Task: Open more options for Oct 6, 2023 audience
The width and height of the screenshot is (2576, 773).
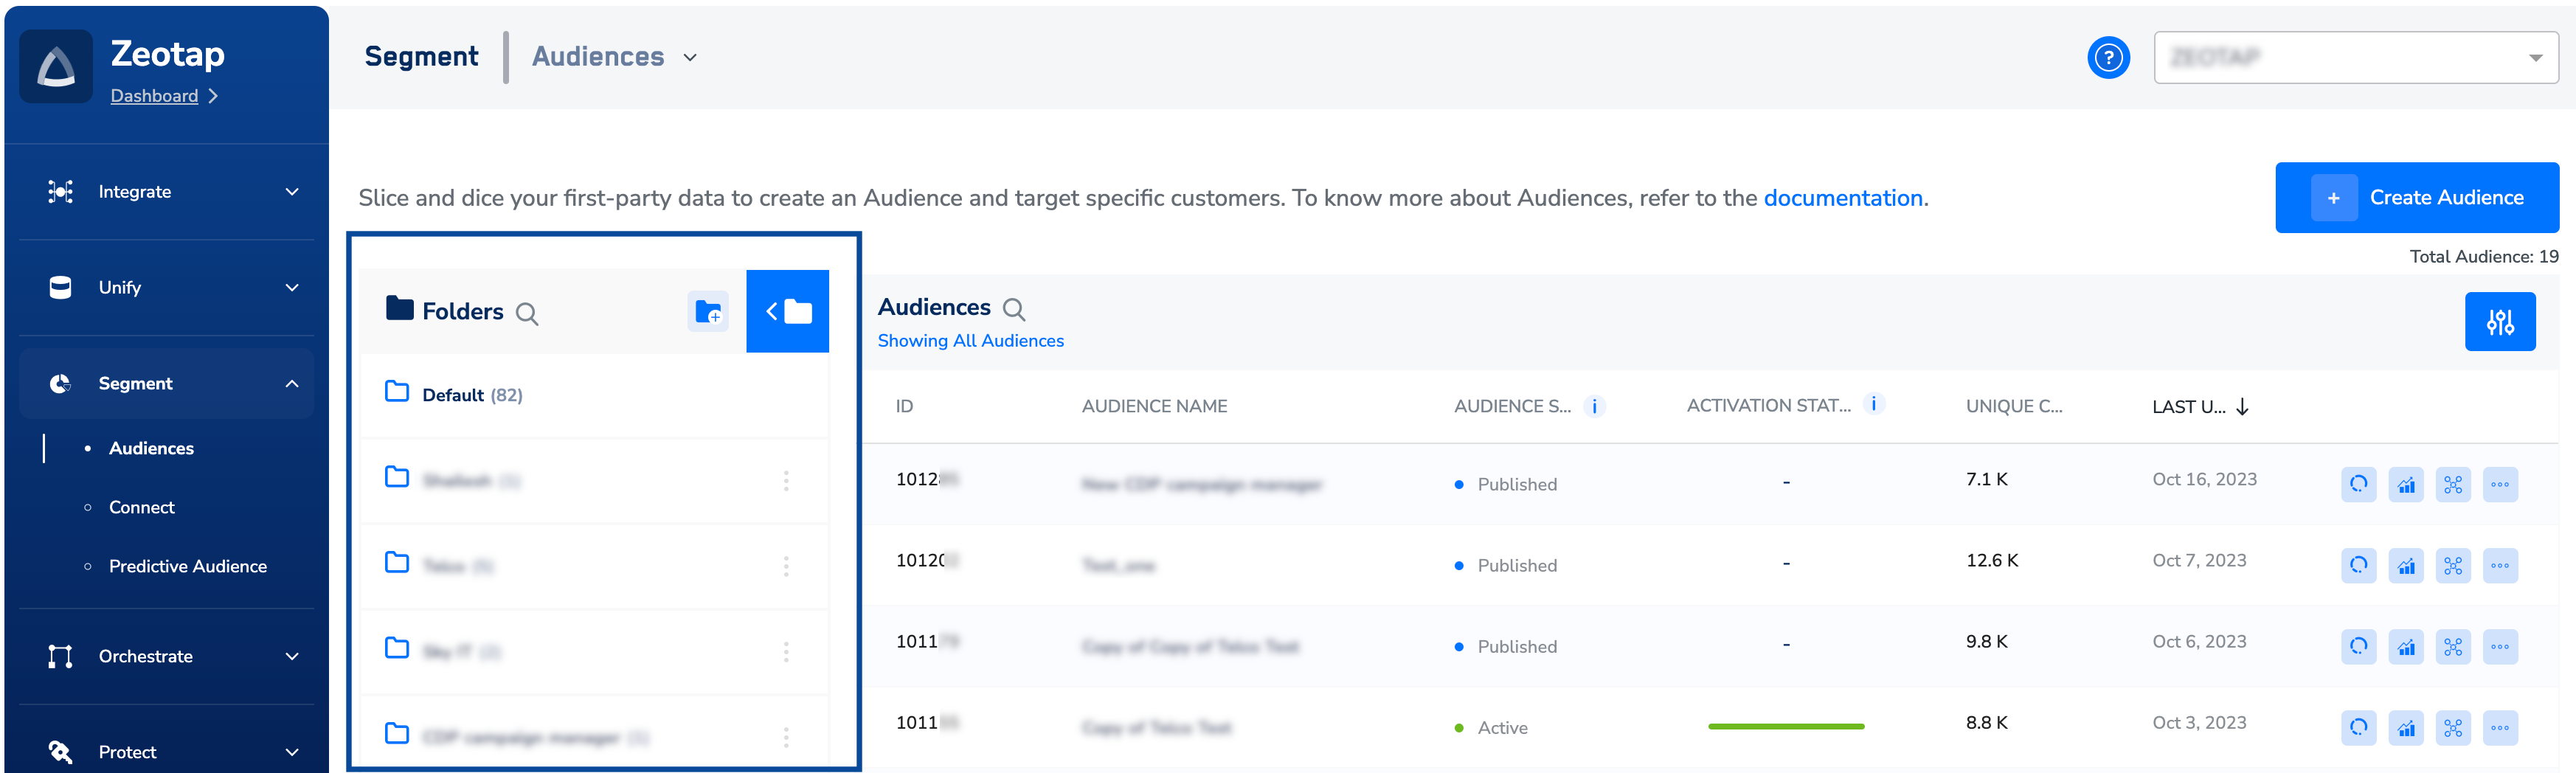Action: click(2499, 647)
